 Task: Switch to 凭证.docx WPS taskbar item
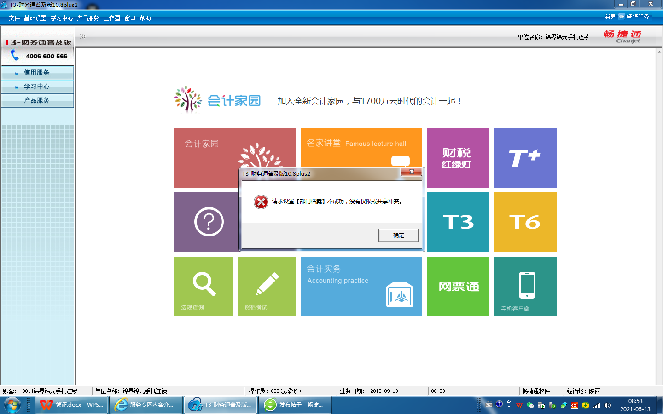72,405
